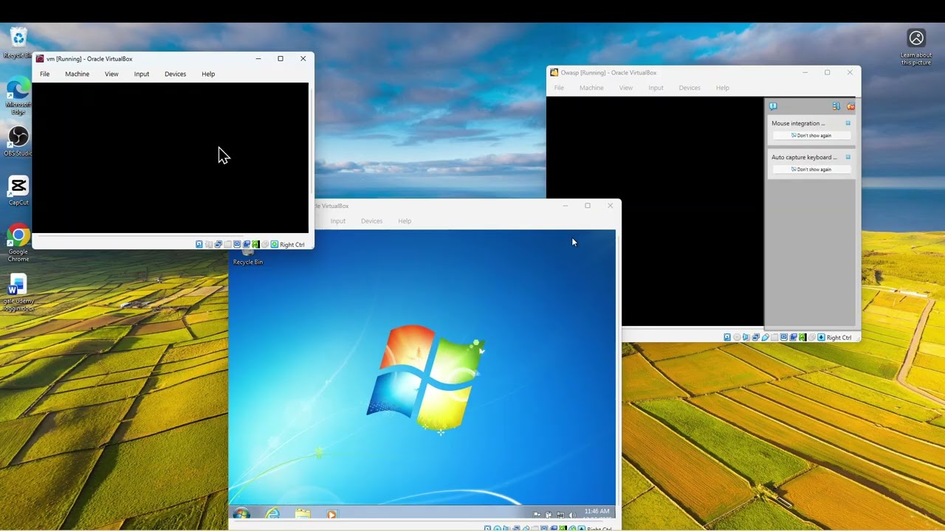Viewport: 945px width, 531px height.
Task: Click Mouse integration notification text
Action: [798, 123]
